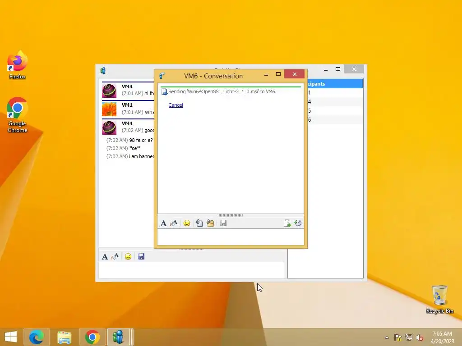Click send file paperclip icon in VM6 conversation
Viewport: 462px width, 346px height.
click(199, 223)
